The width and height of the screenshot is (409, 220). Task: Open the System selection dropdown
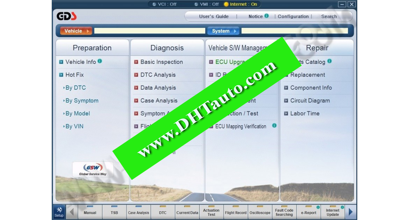coord(223,31)
